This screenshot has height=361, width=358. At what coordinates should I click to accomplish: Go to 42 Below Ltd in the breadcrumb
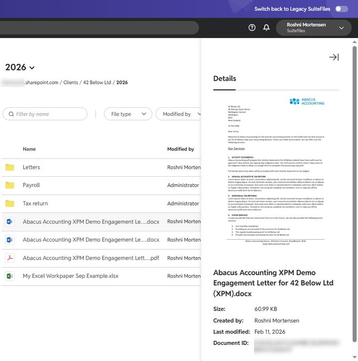[x=97, y=82]
